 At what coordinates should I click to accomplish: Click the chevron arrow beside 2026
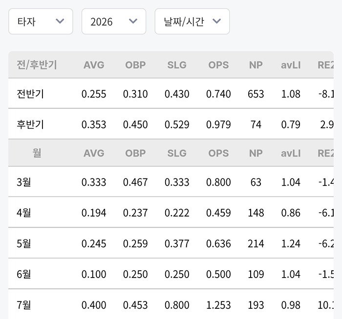pyautogui.click(x=133, y=21)
